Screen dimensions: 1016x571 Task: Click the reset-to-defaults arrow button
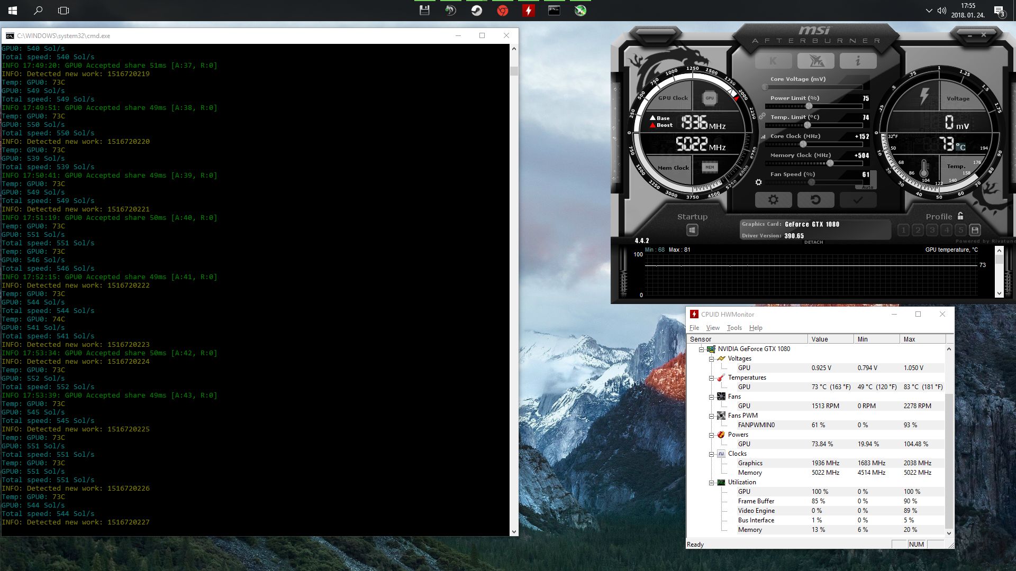tap(815, 200)
